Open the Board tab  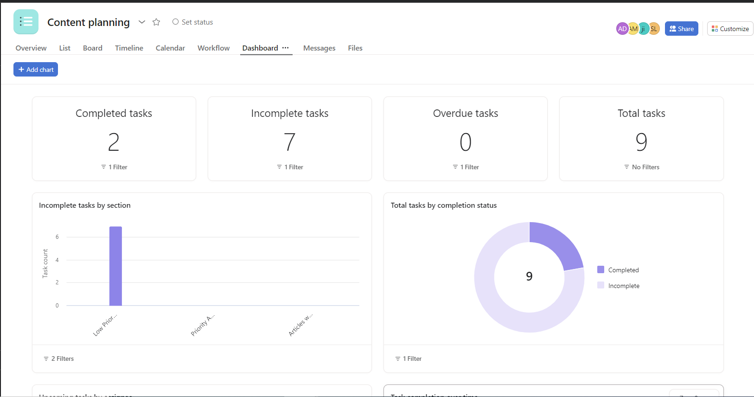[x=93, y=48]
